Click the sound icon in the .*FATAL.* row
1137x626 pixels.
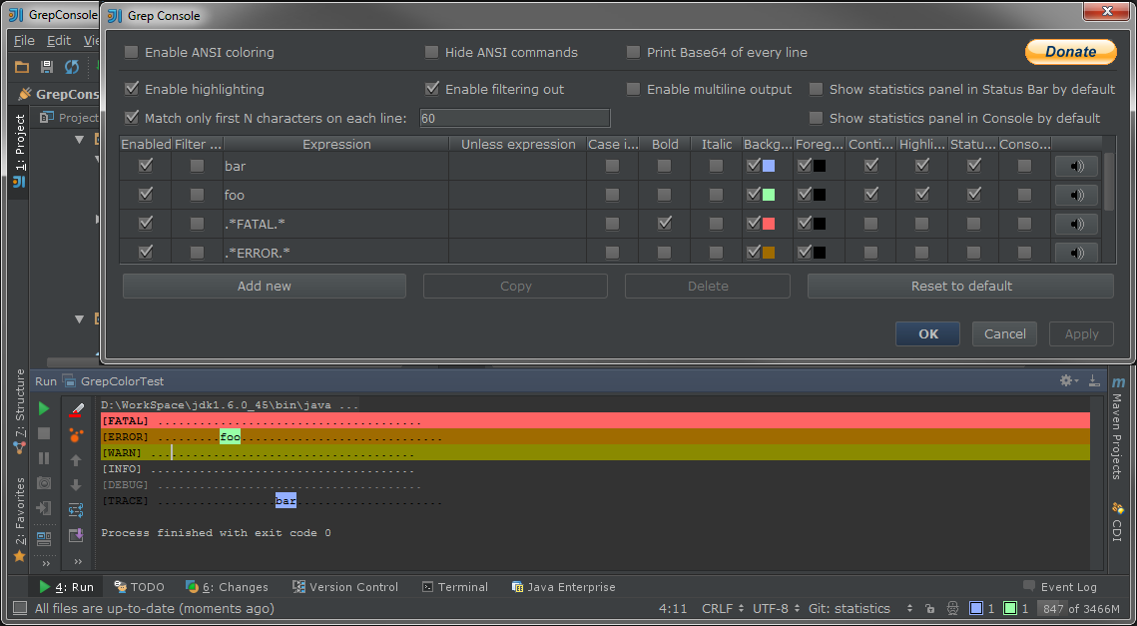click(x=1077, y=224)
